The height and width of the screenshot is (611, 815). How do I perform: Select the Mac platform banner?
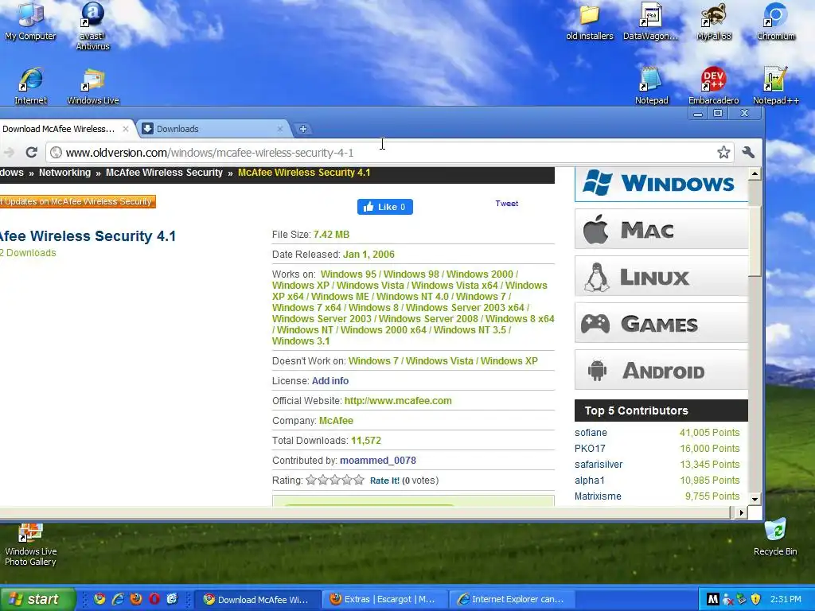tap(661, 230)
